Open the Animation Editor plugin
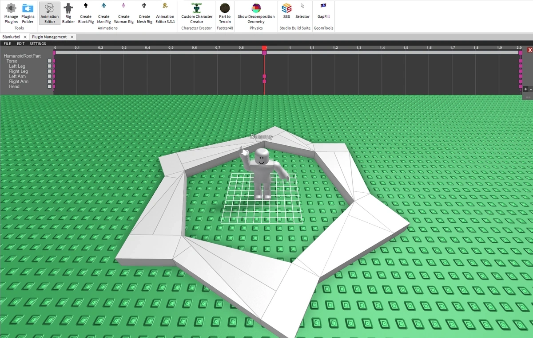This screenshot has width=533, height=338. click(50, 13)
